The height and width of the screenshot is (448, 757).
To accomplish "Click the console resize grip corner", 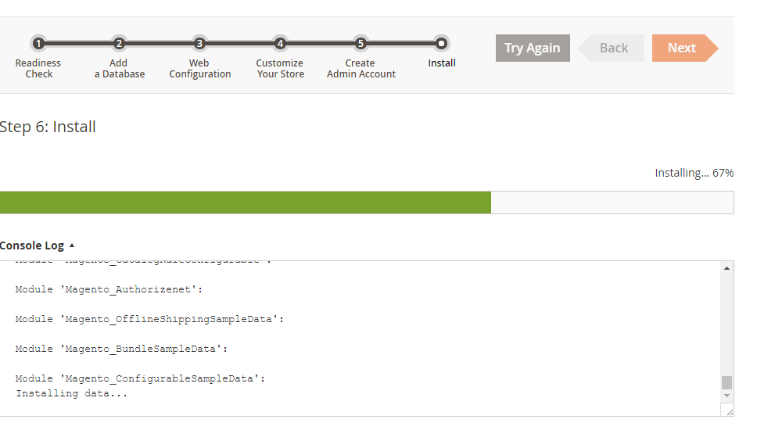I will [x=729, y=411].
